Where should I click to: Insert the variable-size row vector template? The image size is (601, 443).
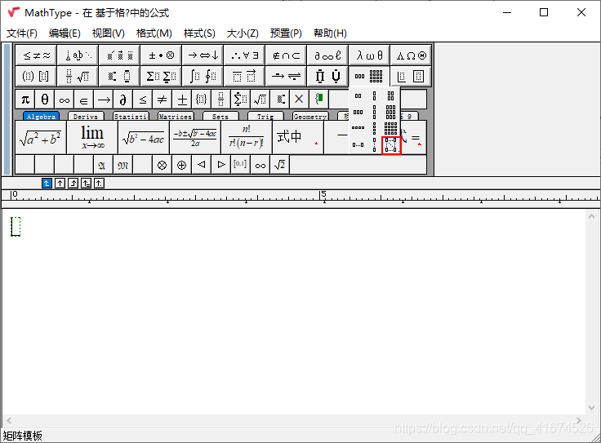[x=358, y=145]
